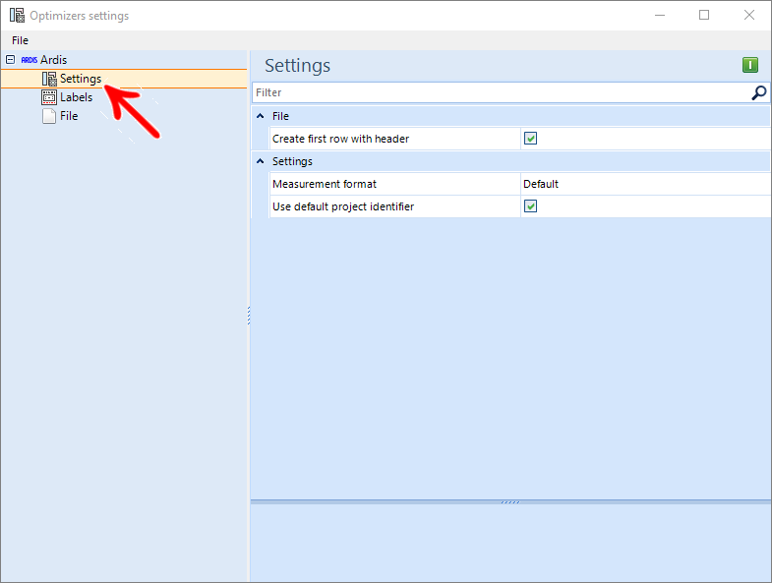Click the horizontal description pane splitter
Screen dimensions: 772x583
tap(510, 502)
